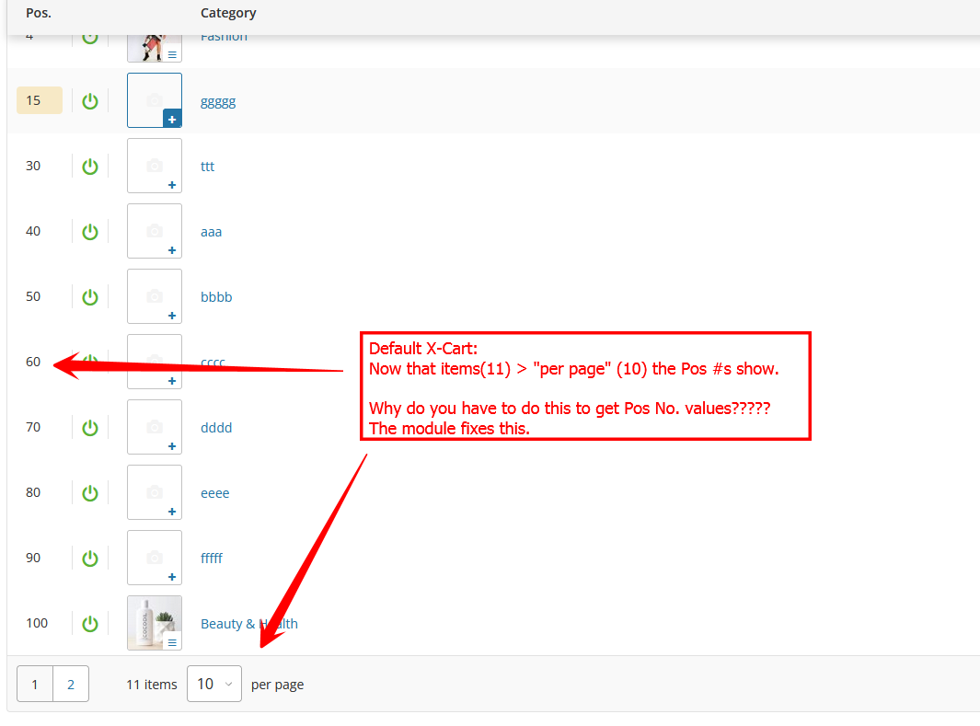Click the add image plus icon for ggggg
The width and height of the screenshot is (980, 726).
[172, 120]
